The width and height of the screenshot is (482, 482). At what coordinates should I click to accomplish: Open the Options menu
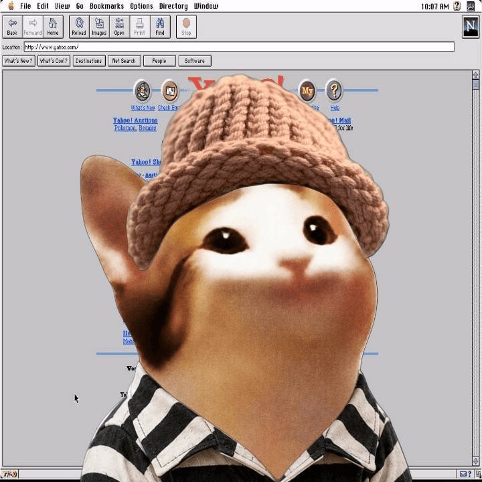pyautogui.click(x=141, y=6)
